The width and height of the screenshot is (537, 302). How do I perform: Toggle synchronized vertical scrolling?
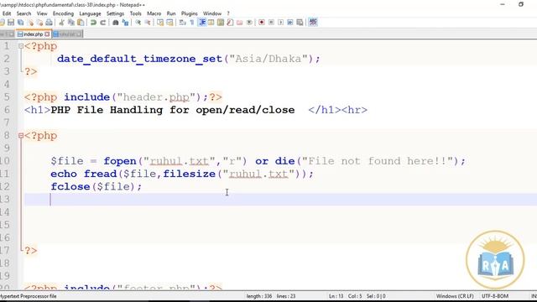click(160, 23)
